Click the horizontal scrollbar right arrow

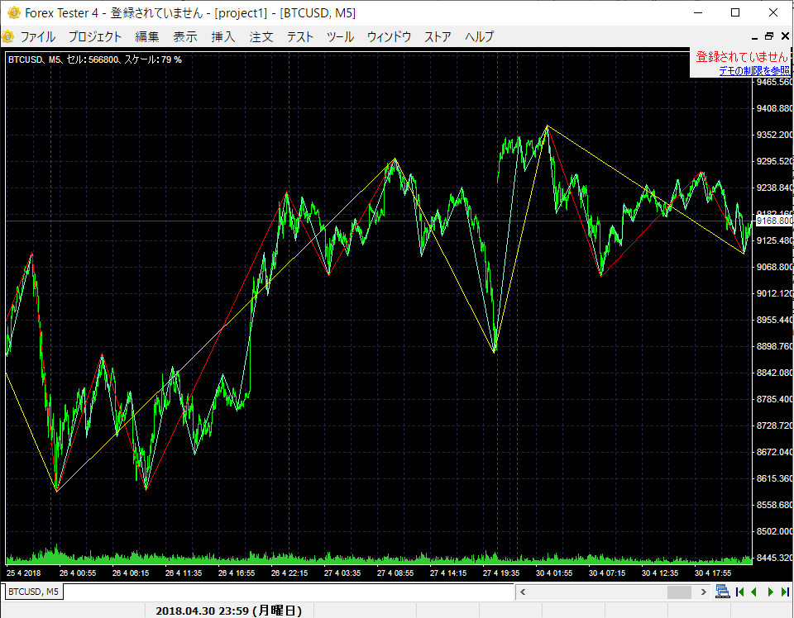pyautogui.click(x=703, y=592)
